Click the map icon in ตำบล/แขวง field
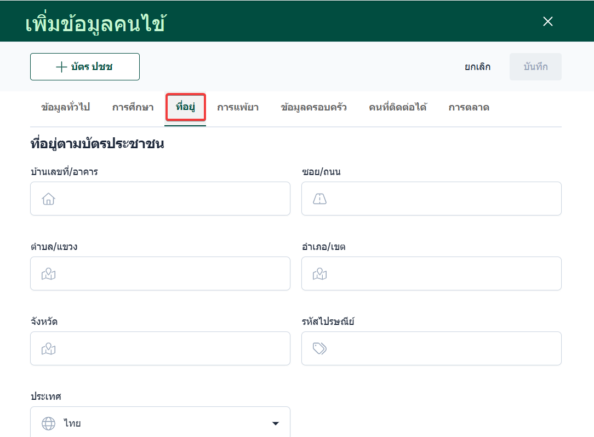 [x=49, y=274]
